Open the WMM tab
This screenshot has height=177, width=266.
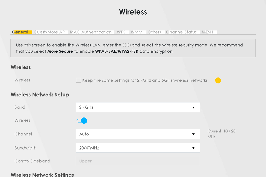(137, 32)
